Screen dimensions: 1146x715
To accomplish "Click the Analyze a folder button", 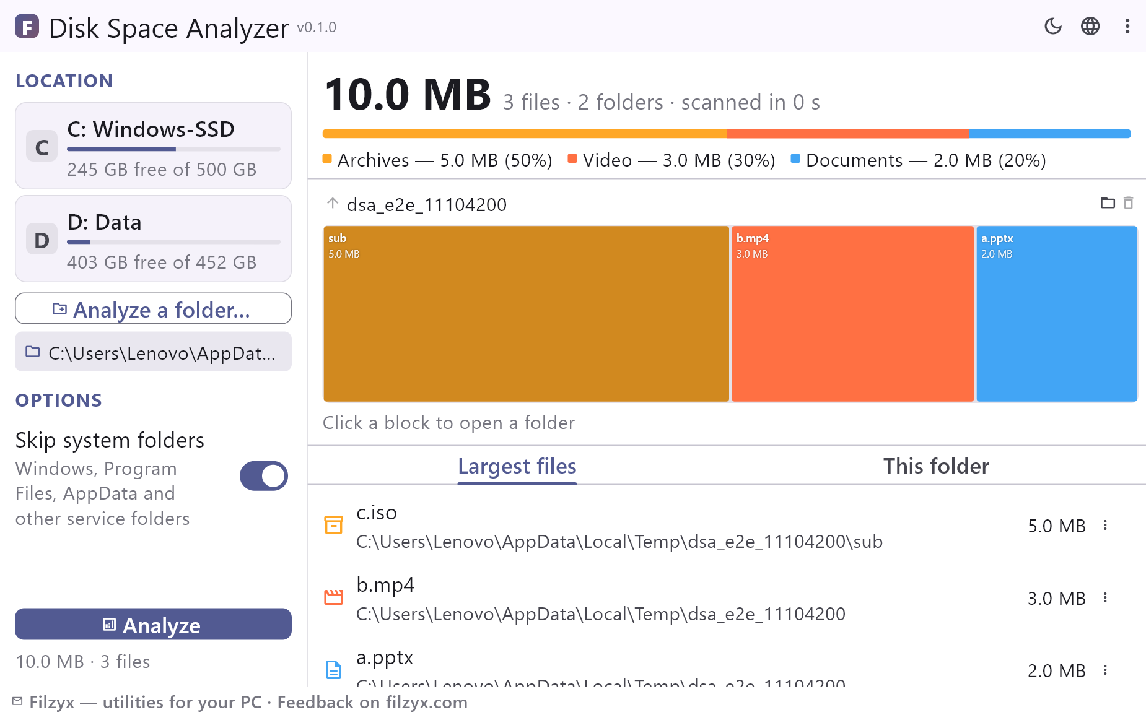I will (153, 308).
